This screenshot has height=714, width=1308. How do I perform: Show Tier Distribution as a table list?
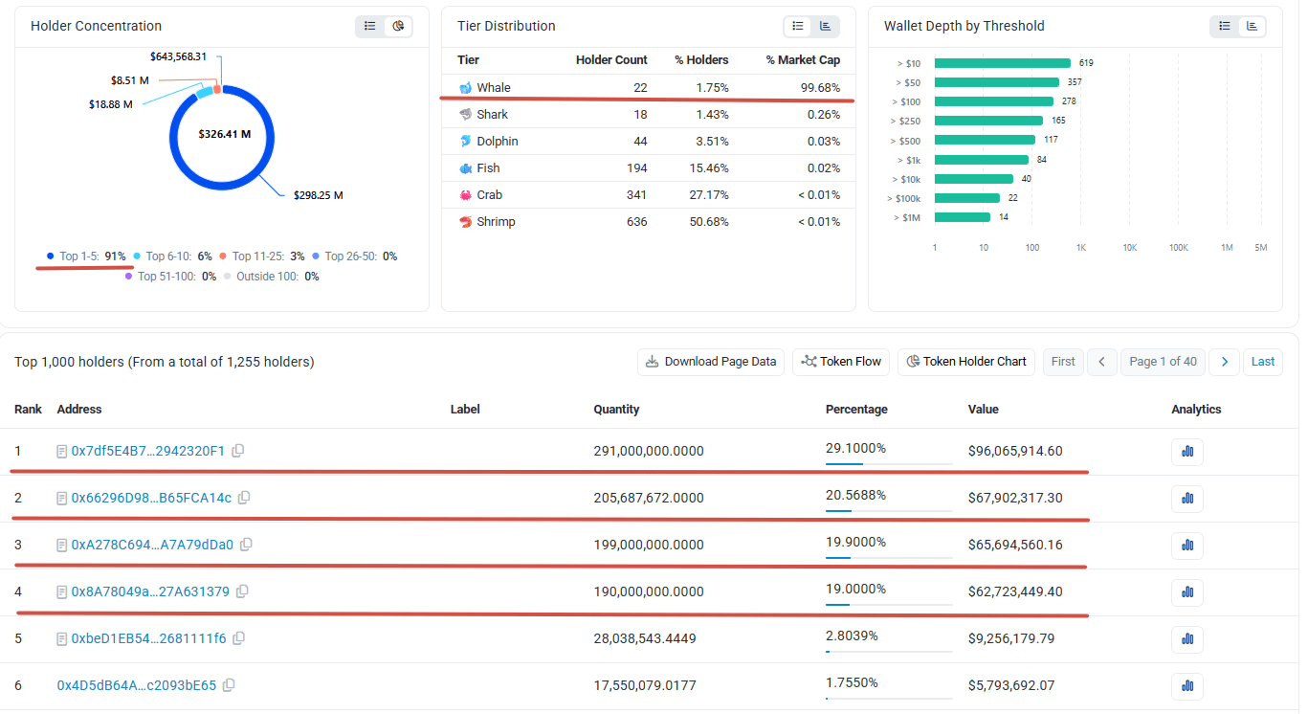tap(797, 26)
